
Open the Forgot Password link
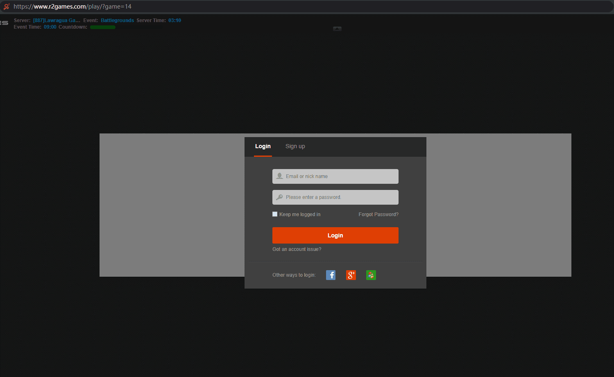point(378,214)
